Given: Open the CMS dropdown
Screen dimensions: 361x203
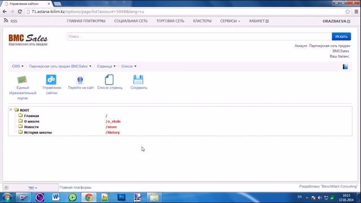Looking at the screenshot, I should click(17, 67).
